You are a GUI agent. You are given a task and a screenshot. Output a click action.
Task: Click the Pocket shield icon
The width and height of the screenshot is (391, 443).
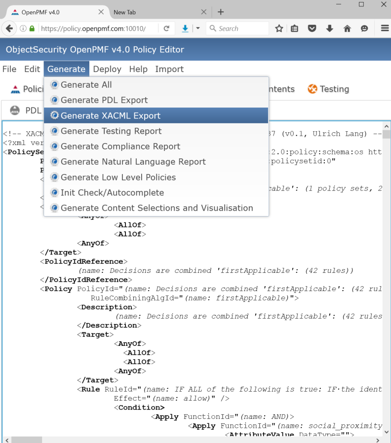click(312, 28)
